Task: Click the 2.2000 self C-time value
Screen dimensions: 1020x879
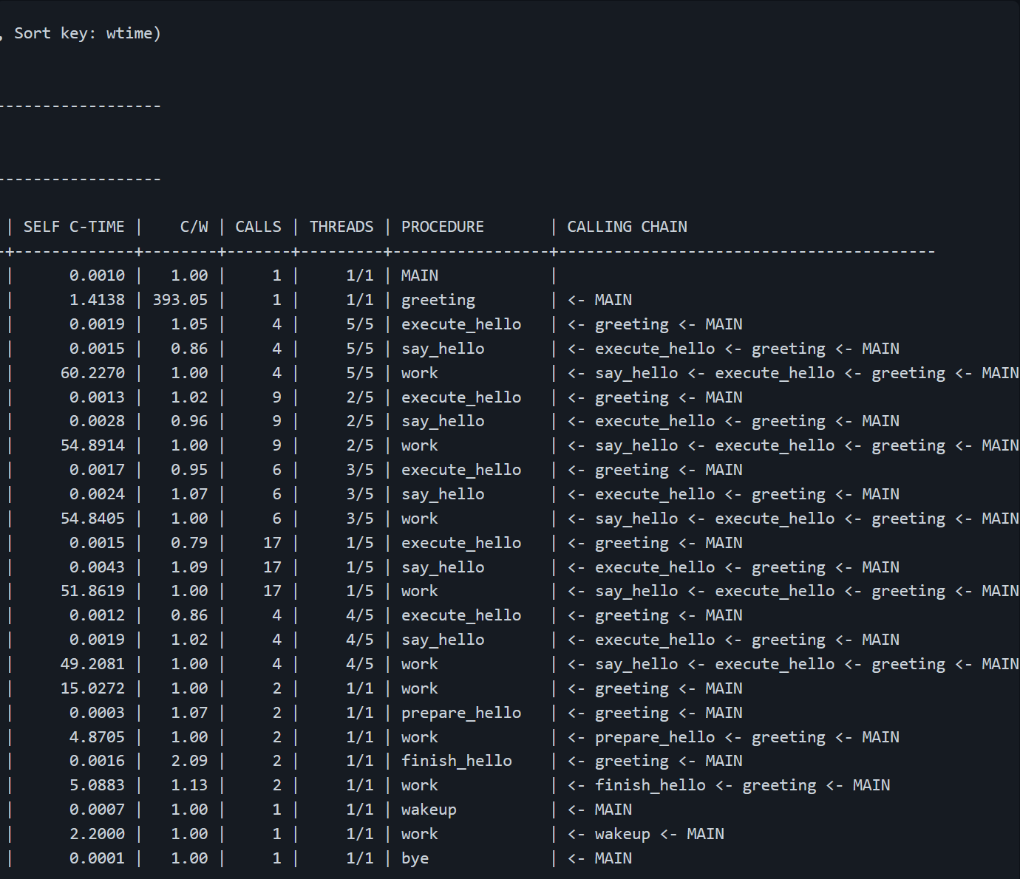Action: pyautogui.click(x=97, y=834)
